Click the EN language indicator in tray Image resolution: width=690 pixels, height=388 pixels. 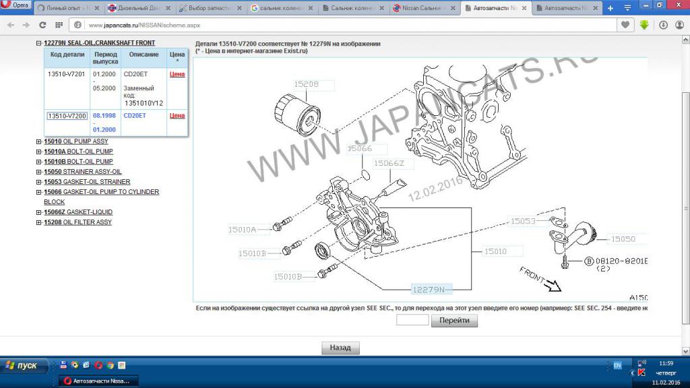[x=617, y=365]
